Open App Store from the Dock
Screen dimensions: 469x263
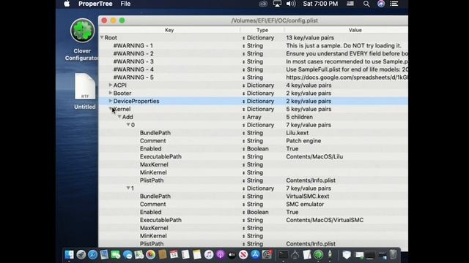click(x=255, y=255)
